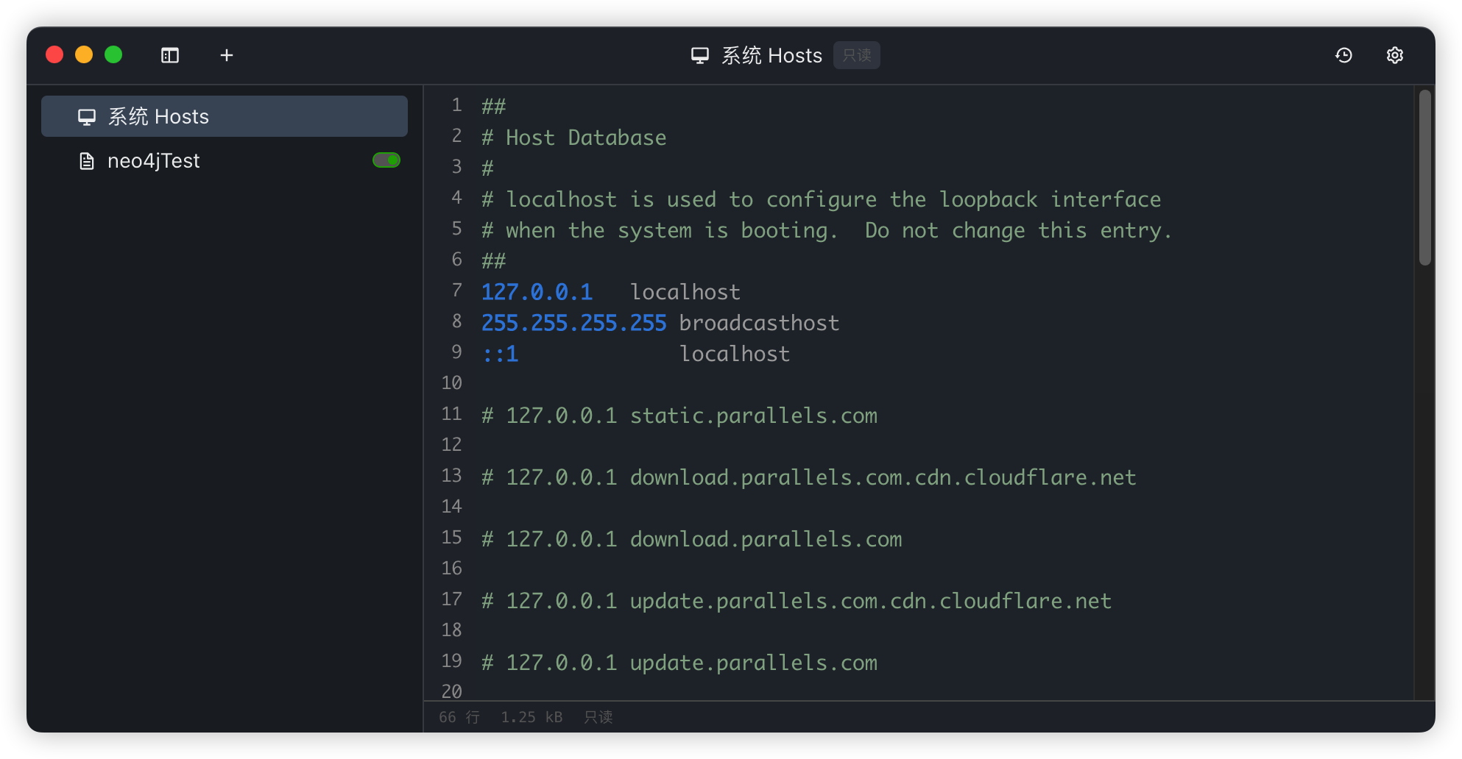Click the 66 行 line count in status bar

point(459,717)
